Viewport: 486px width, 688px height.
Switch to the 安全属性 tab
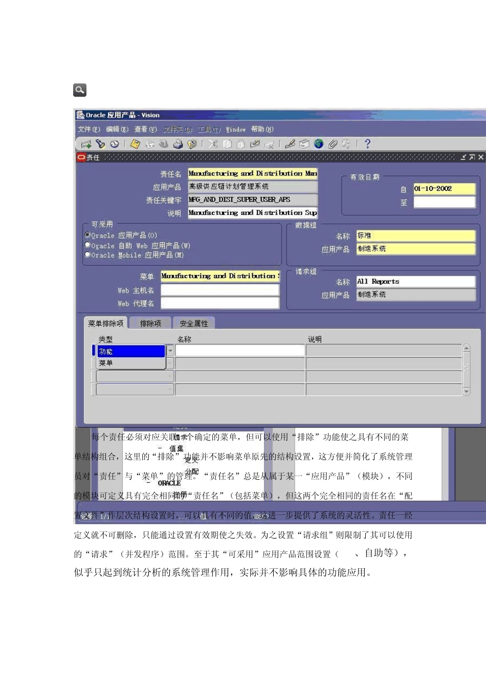tap(194, 324)
